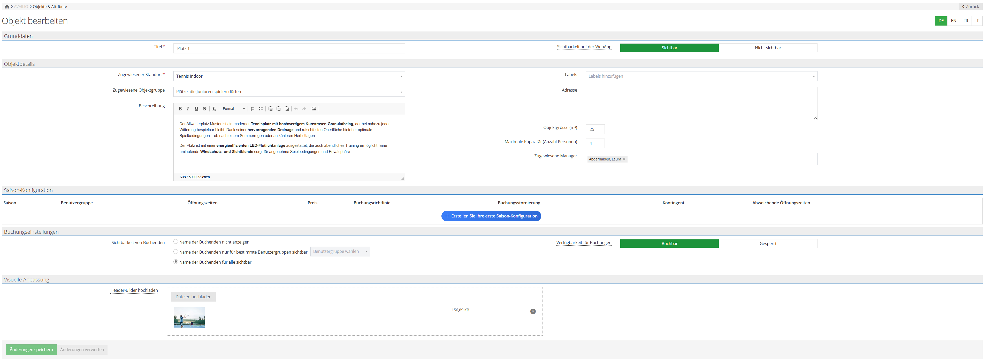Insert a numbered list
The height and width of the screenshot is (364, 985).
(x=252, y=109)
